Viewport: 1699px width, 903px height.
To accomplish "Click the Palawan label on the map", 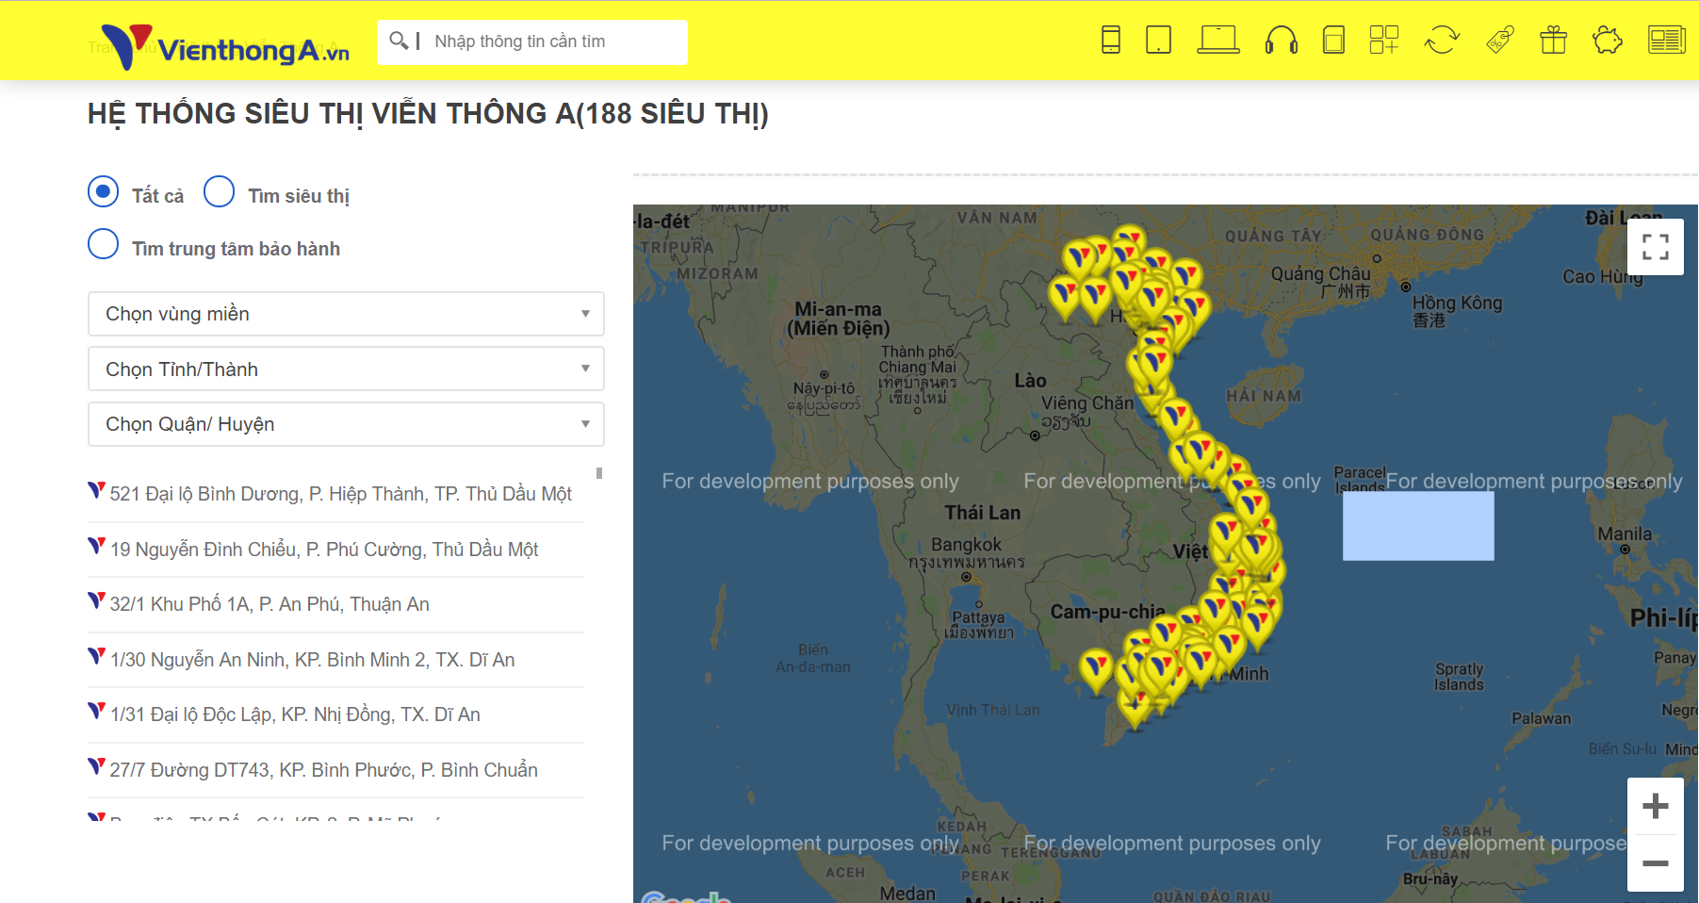I will [1542, 718].
